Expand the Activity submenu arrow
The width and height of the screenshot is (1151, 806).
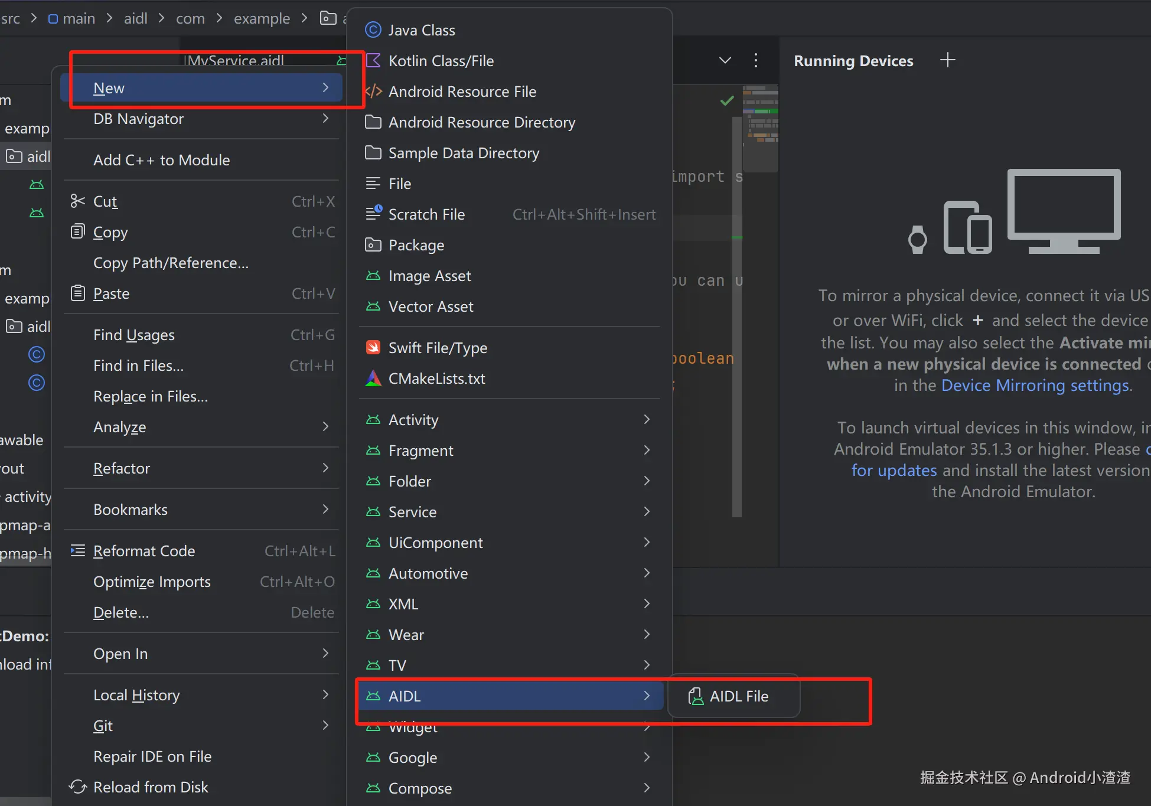click(x=647, y=420)
